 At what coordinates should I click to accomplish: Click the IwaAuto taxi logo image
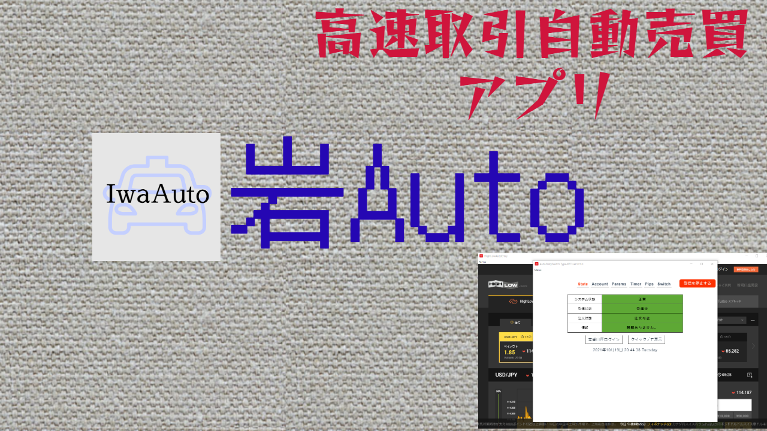point(156,196)
